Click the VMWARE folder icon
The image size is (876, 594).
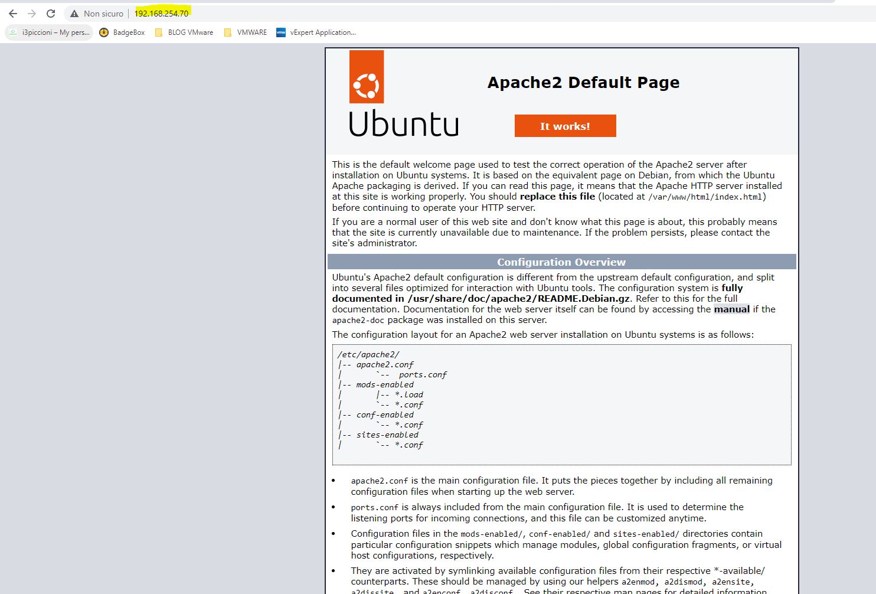[228, 32]
